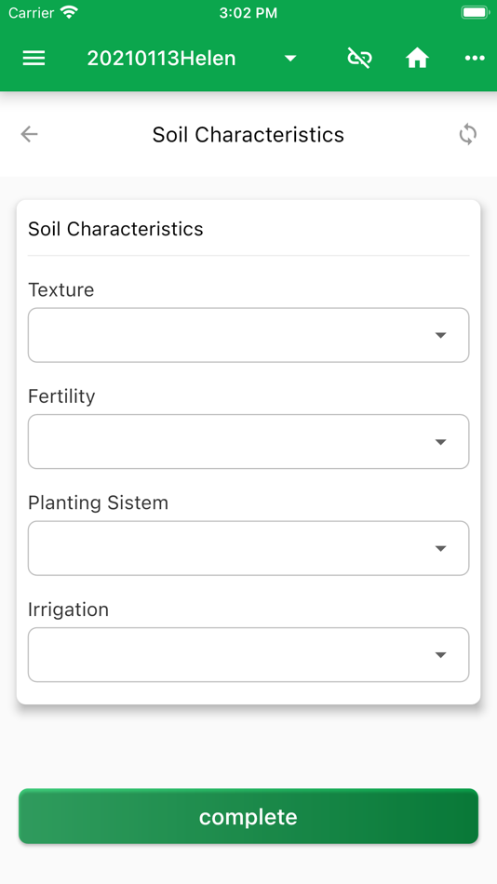This screenshot has height=884, width=497.
Task: Tap the Soil Characteristics card heading
Action: [x=115, y=229]
